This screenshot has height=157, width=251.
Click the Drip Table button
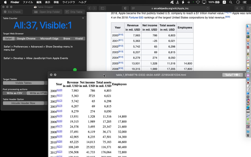click(74, 12)
